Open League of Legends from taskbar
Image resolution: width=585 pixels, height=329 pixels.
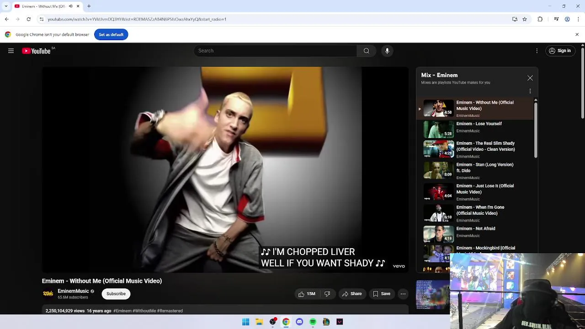click(x=326, y=322)
